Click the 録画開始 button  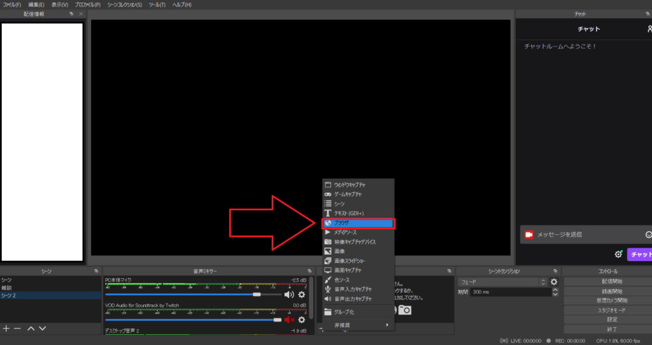click(x=612, y=291)
